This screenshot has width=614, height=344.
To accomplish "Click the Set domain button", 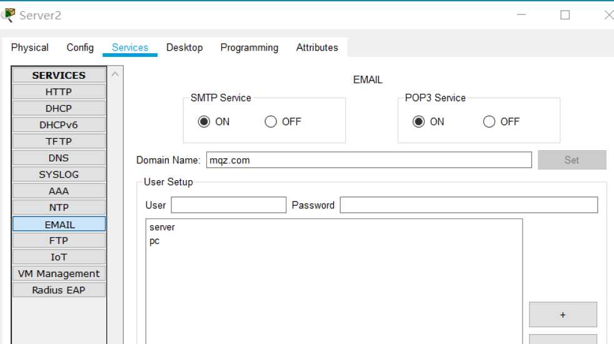I will pos(571,160).
